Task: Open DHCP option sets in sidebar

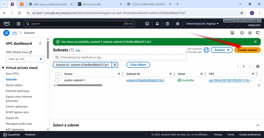Action: click(x=17, y=112)
